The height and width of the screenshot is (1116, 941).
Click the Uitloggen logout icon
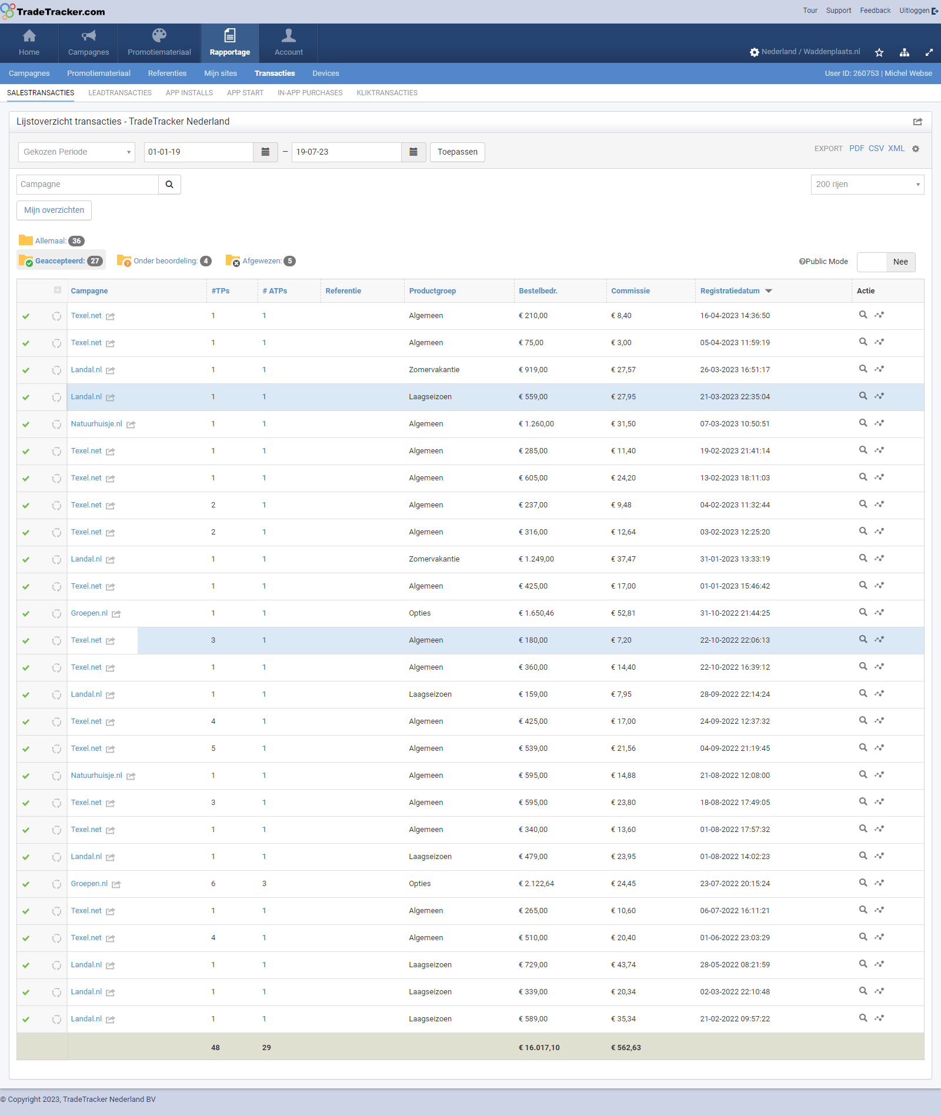[935, 11]
